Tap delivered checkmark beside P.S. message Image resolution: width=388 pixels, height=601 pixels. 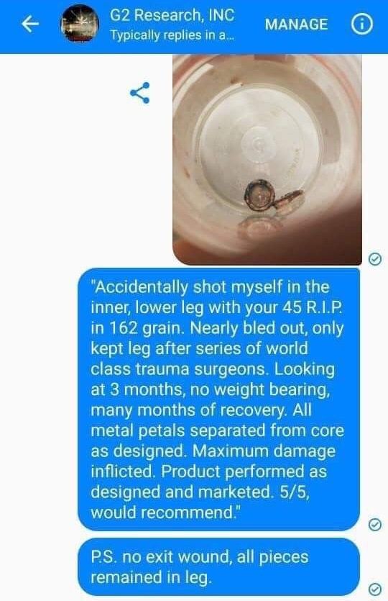coord(374,589)
